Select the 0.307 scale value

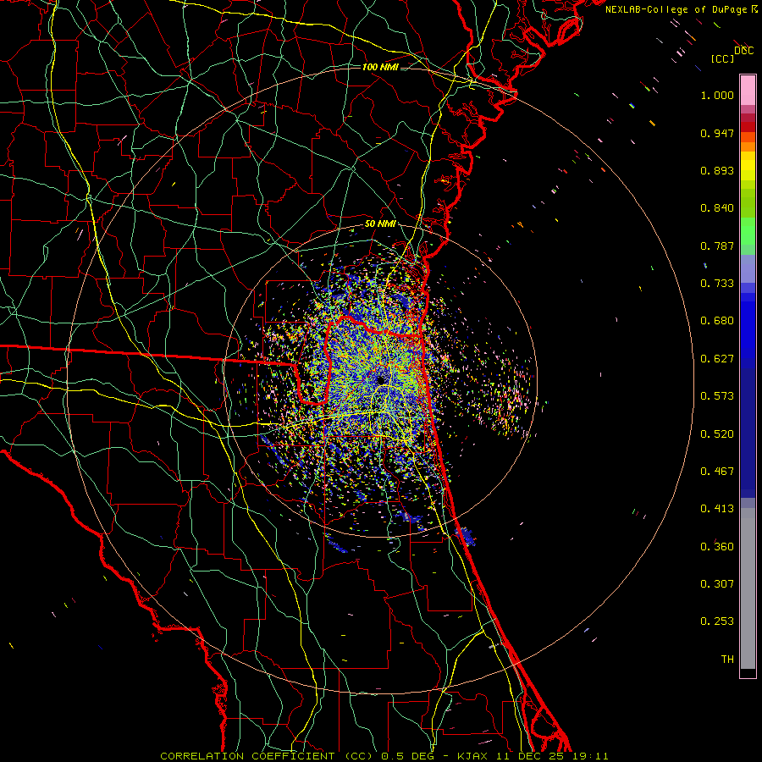point(717,584)
